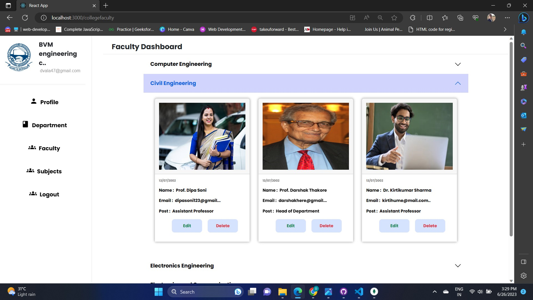The image size is (533, 300).
Task: Open Visual Studio Code from taskbar
Action: 359,292
